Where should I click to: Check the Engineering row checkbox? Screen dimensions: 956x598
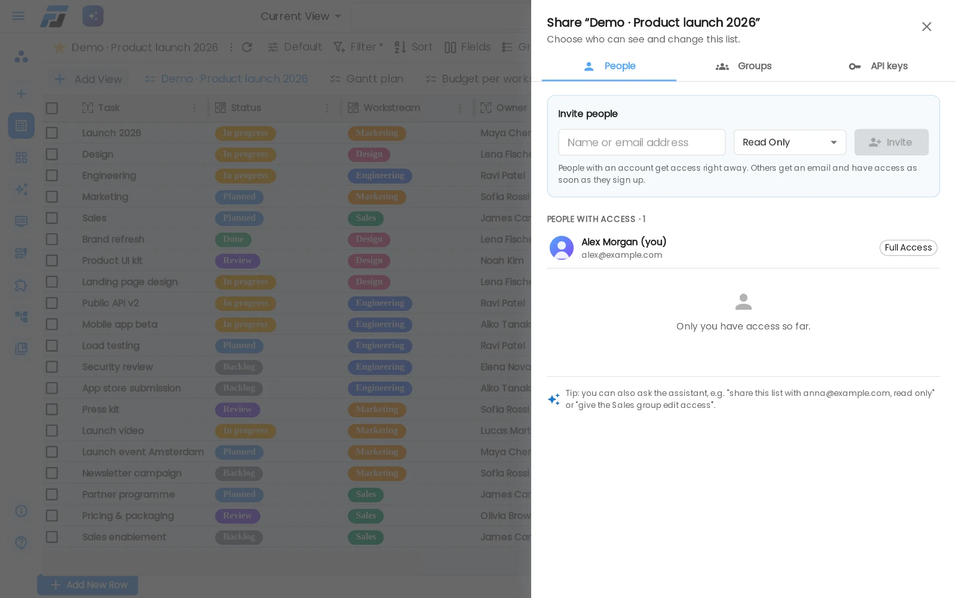click(52, 175)
